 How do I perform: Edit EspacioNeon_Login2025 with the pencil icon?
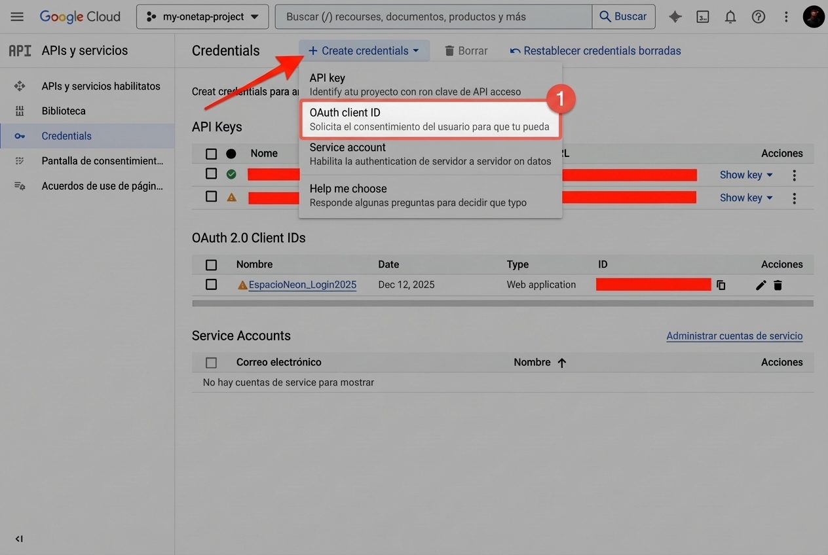tap(761, 285)
